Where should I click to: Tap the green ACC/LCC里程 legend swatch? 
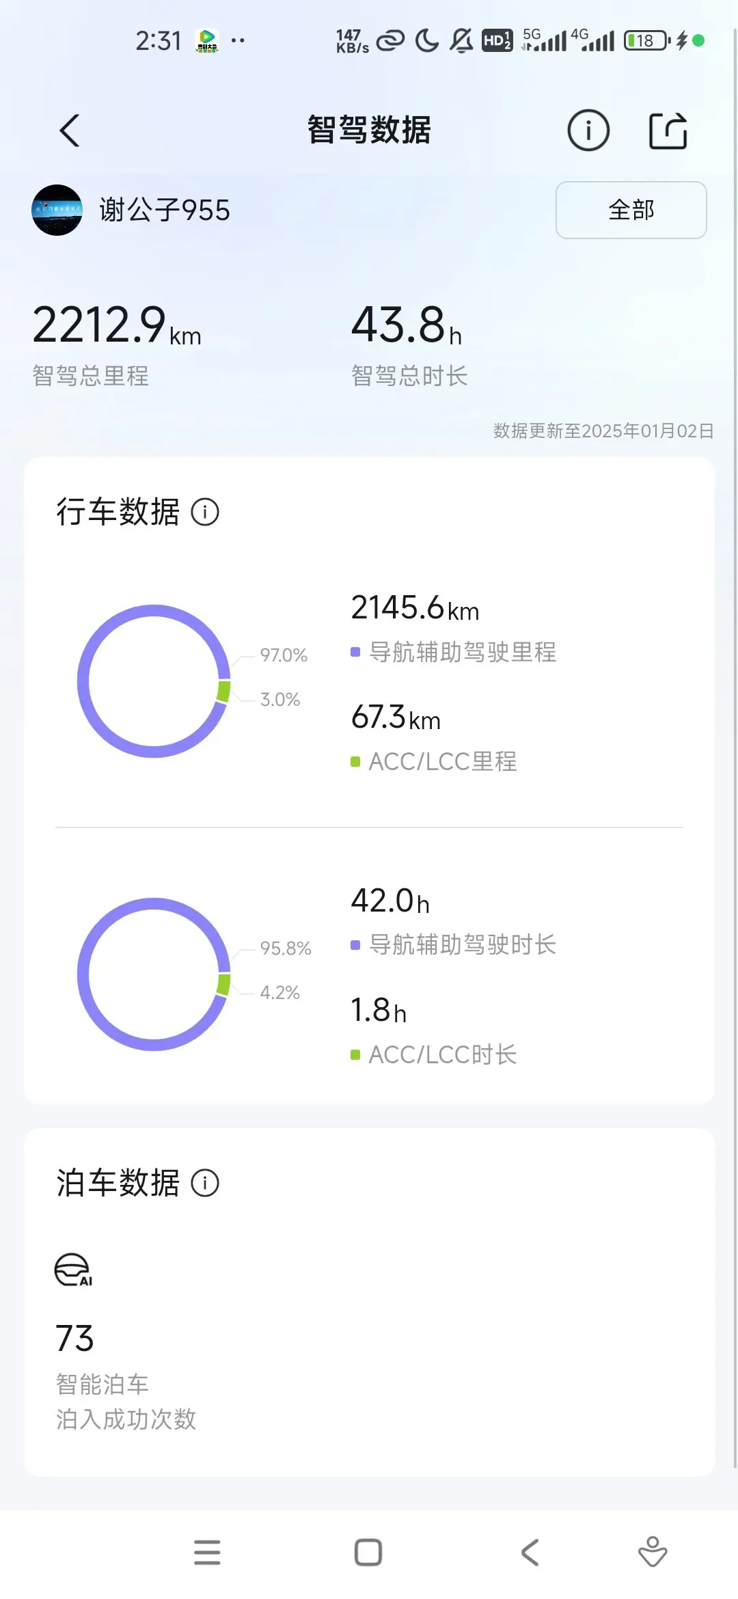click(x=355, y=761)
